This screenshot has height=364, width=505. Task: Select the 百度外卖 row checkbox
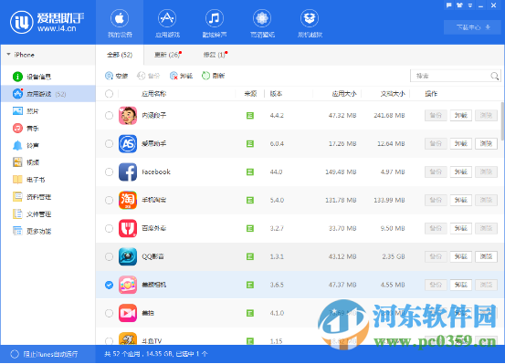point(110,228)
